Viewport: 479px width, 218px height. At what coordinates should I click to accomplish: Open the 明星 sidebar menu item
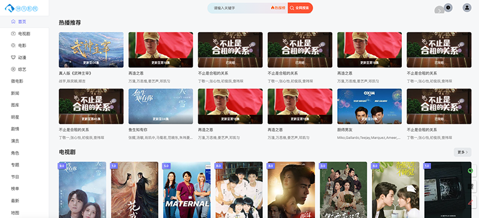point(15,117)
